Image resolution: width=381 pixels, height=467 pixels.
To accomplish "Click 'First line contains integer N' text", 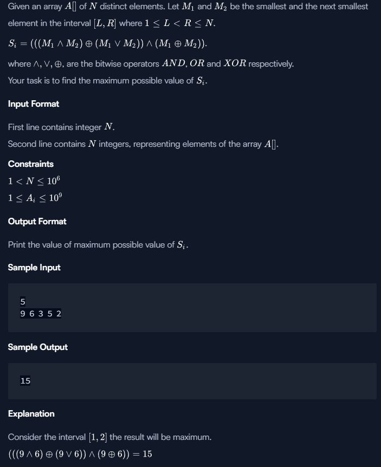I will pyautogui.click(x=61, y=127).
